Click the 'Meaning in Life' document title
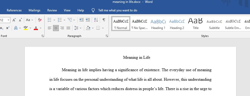Screen dimensions: 250x96 (137, 57)
